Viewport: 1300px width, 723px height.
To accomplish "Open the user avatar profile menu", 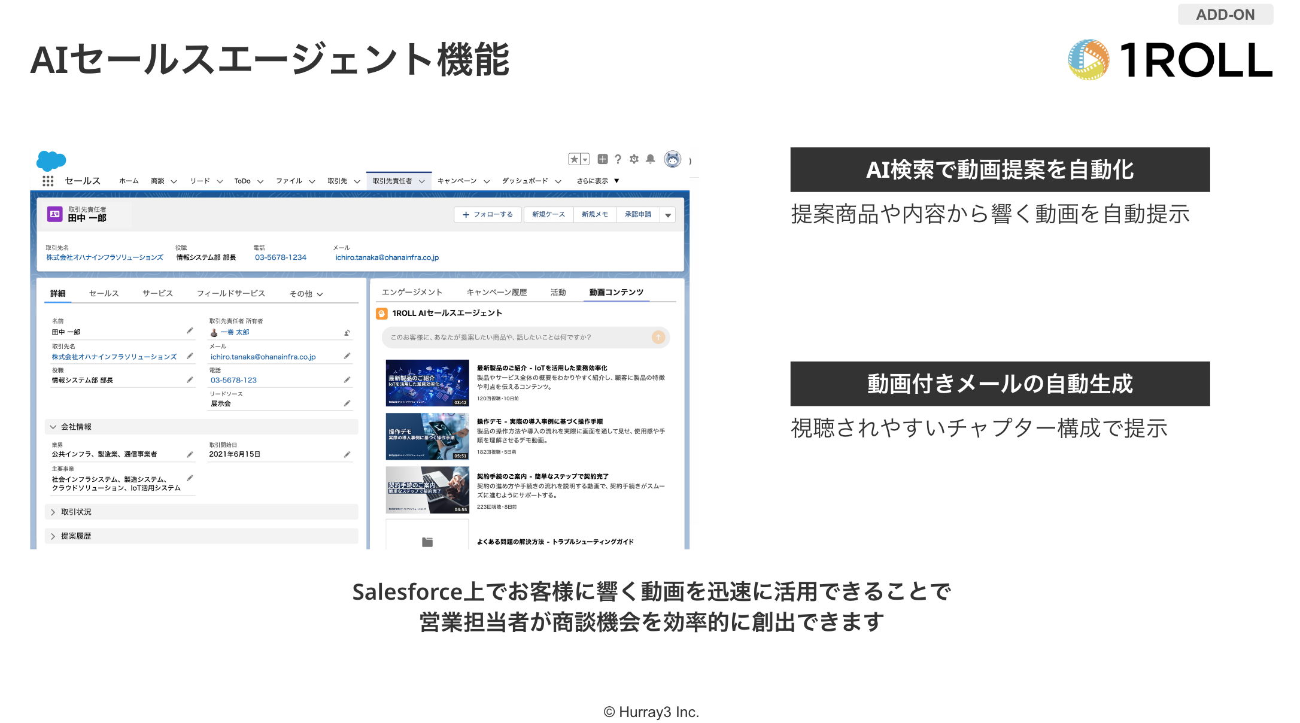I will 673,159.
